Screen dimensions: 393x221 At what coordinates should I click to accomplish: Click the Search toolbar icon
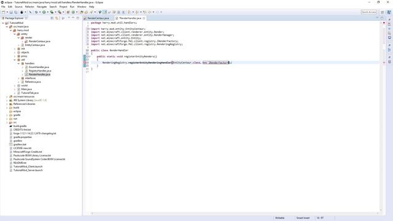(x=91, y=12)
